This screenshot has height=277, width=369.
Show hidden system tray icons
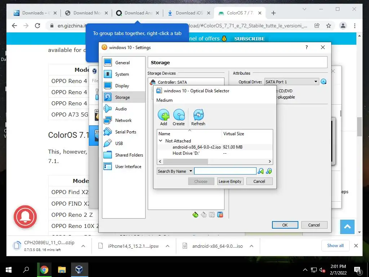(305, 270)
